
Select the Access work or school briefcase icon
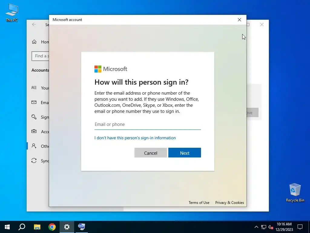click(34, 131)
